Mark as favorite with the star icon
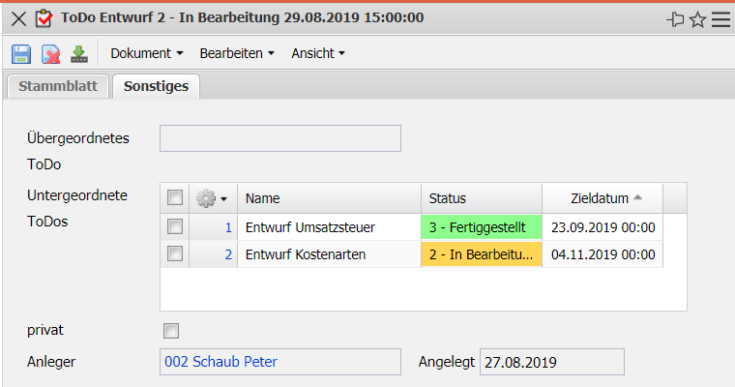The width and height of the screenshot is (735, 387). pos(698,18)
